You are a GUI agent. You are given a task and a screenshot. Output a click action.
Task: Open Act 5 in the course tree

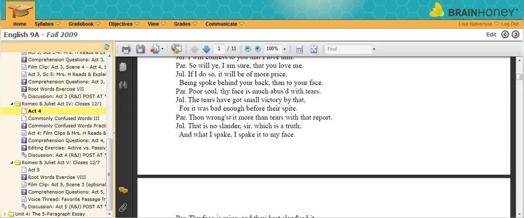(x=34, y=170)
